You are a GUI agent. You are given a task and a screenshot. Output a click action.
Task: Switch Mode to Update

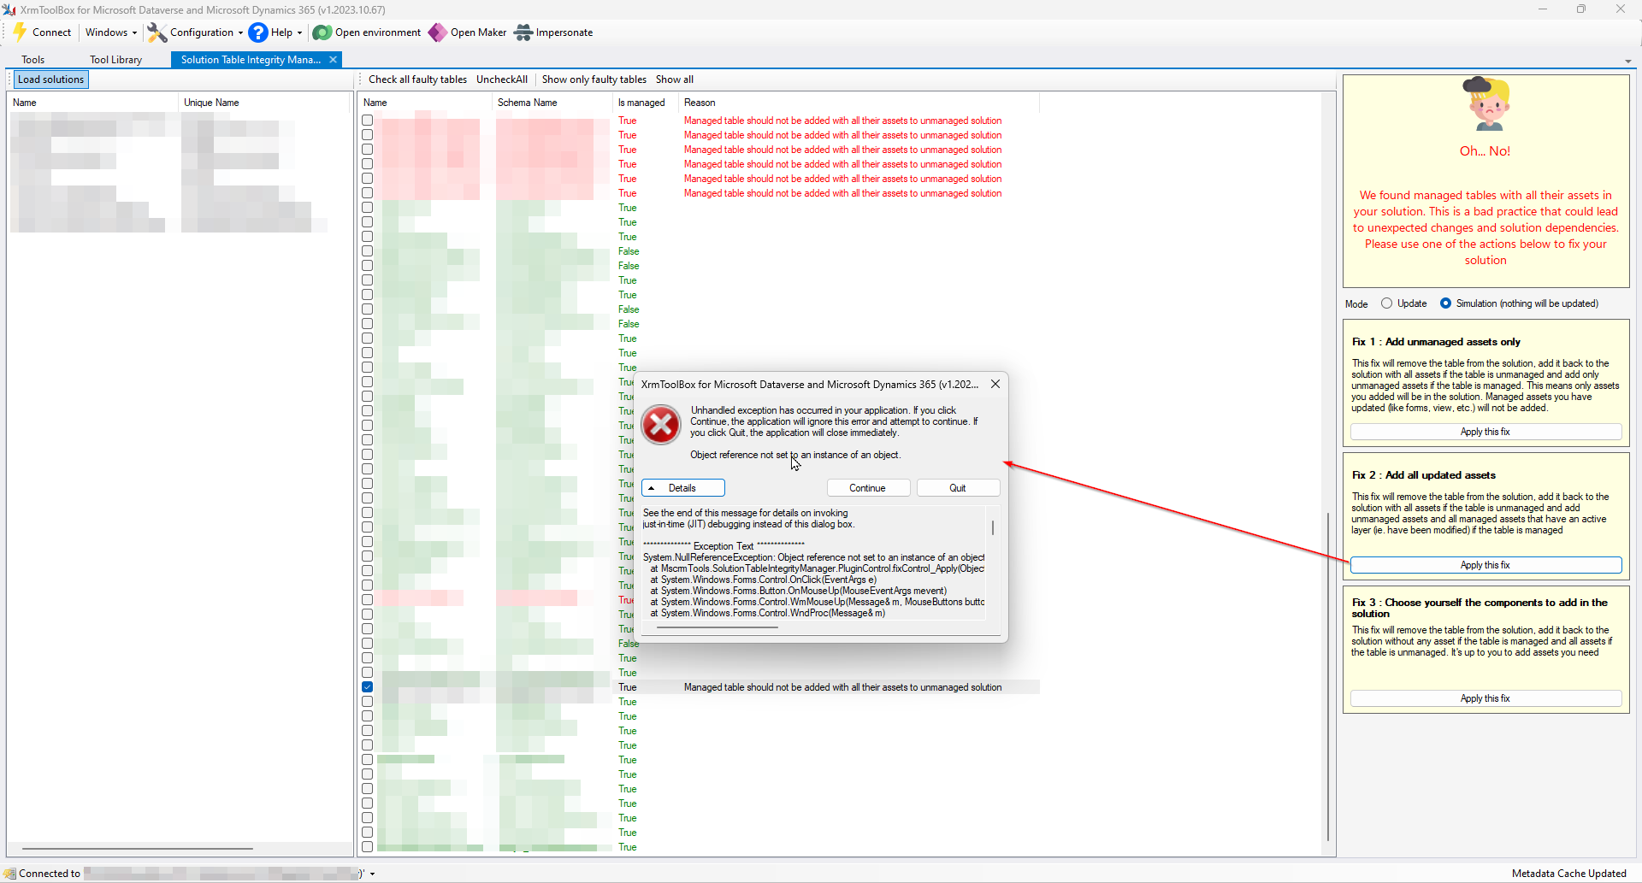[1387, 303]
